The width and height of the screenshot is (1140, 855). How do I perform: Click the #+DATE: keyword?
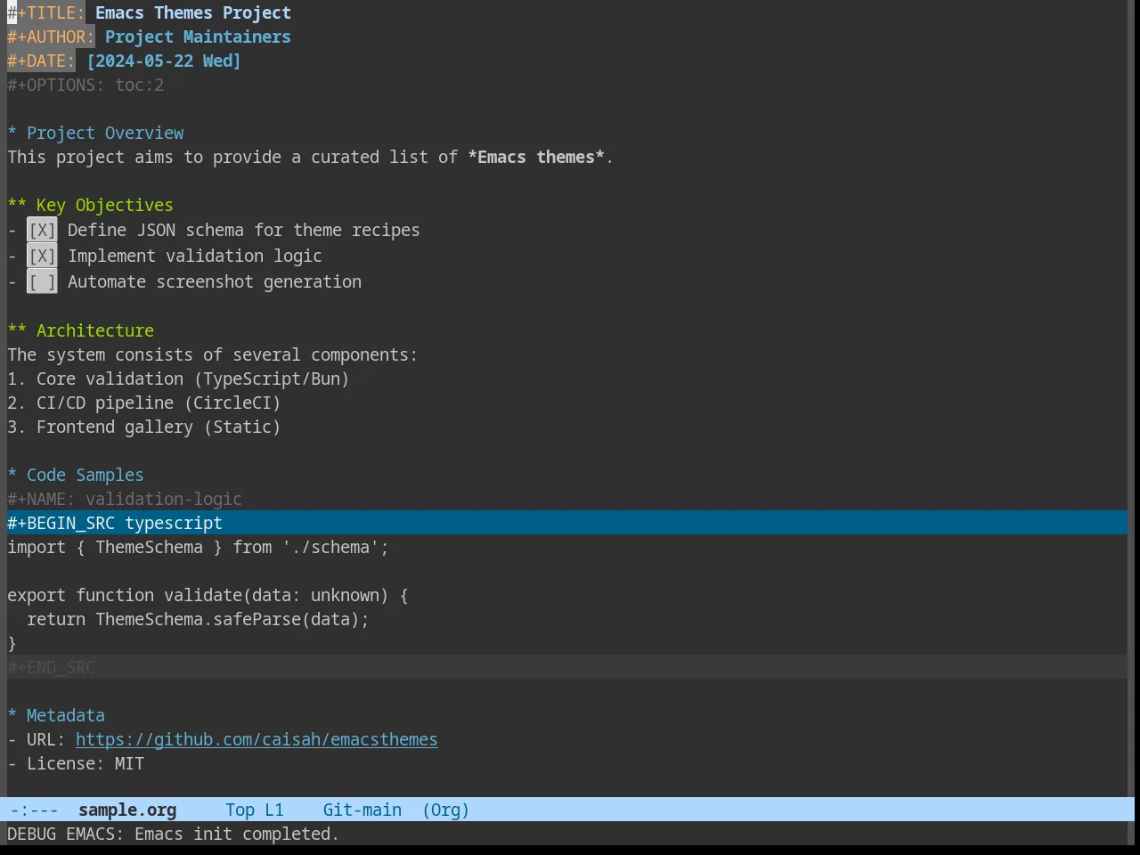pyautogui.click(x=41, y=61)
